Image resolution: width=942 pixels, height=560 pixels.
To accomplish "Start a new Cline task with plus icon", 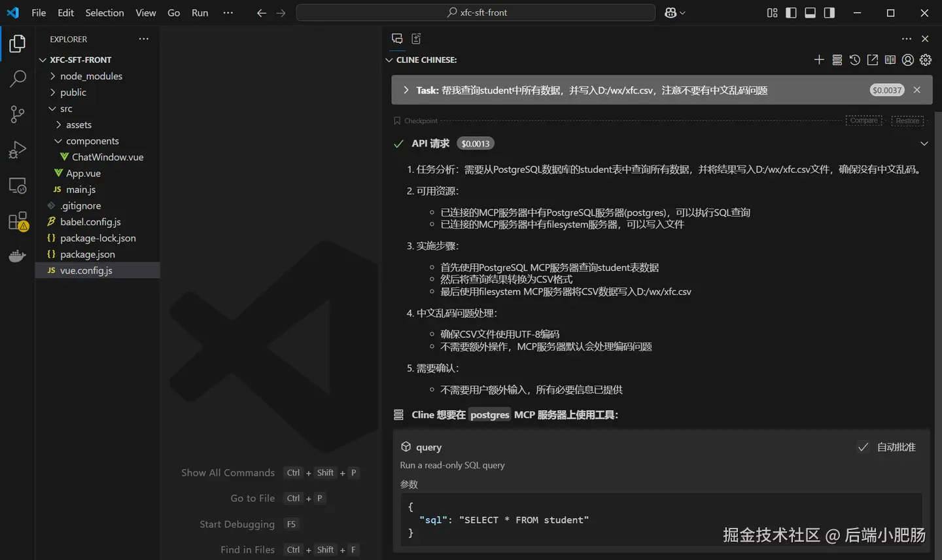I will tap(819, 60).
